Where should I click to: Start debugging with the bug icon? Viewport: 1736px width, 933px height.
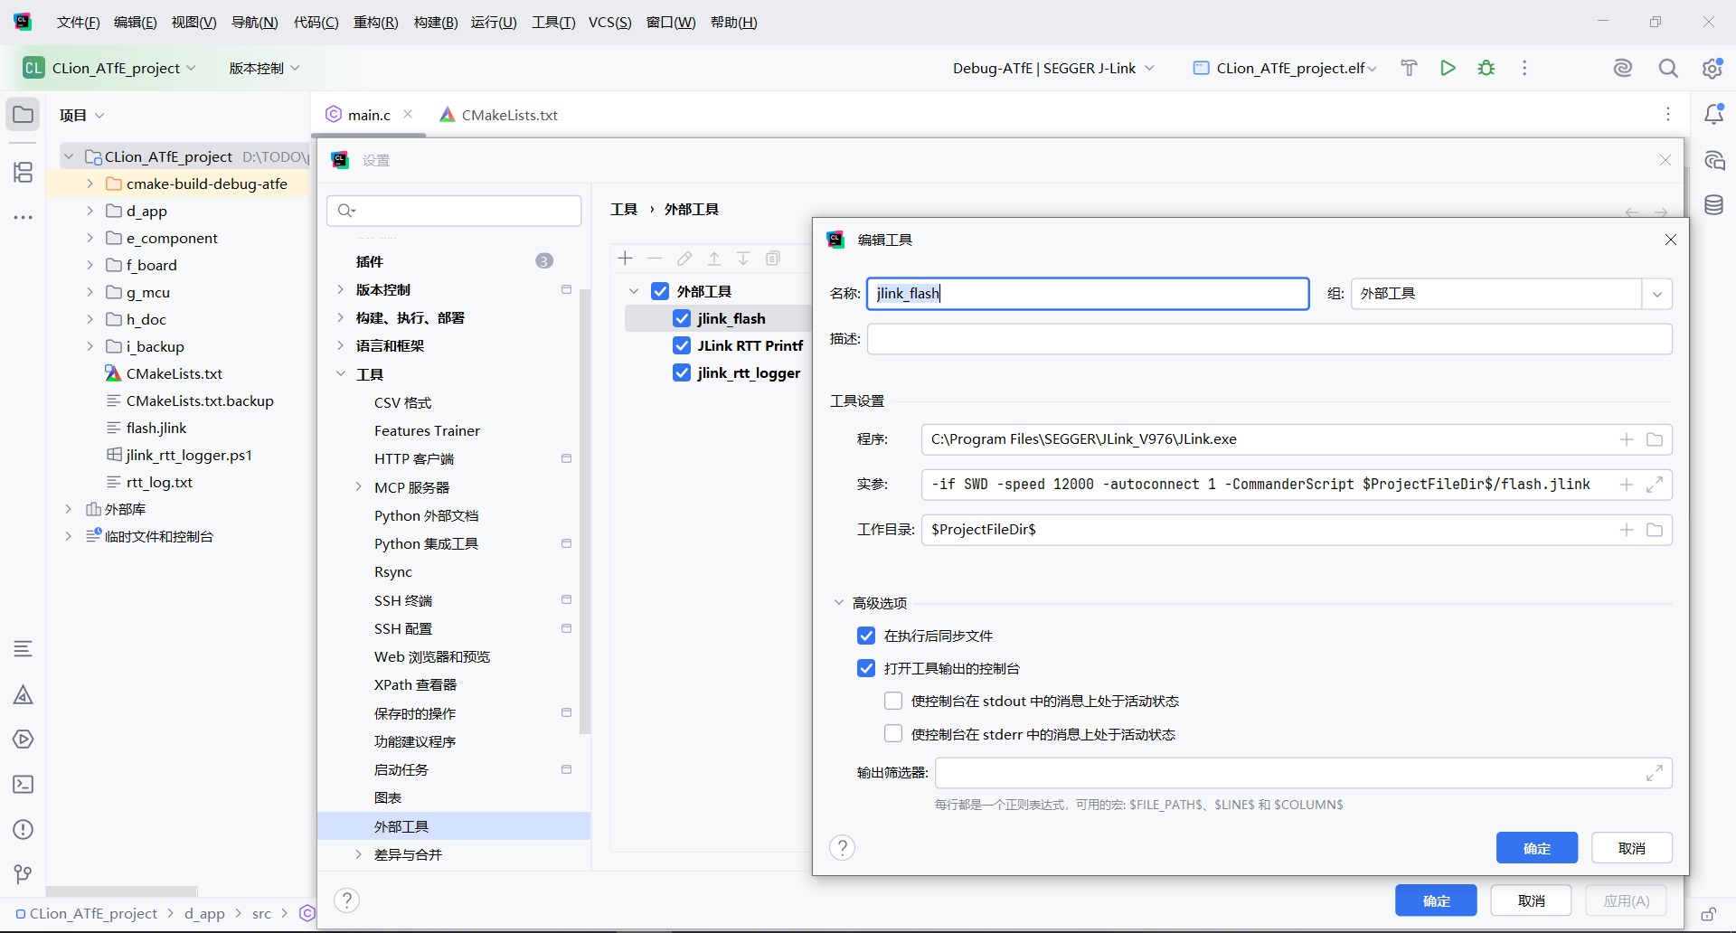point(1486,68)
